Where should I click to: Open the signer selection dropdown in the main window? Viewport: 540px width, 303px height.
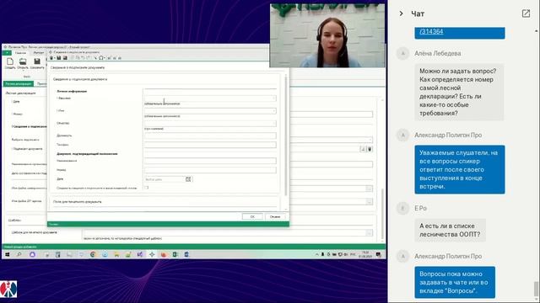click(x=370, y=140)
